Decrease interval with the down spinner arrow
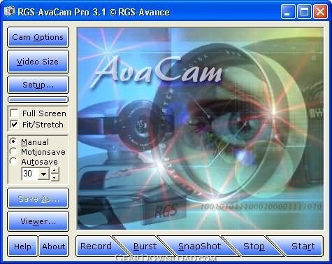Screen dimensions: 332x264 tap(55, 178)
